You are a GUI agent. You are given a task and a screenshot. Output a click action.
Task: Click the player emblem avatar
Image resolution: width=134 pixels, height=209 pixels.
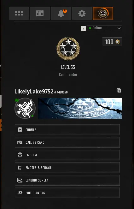coord(25,108)
